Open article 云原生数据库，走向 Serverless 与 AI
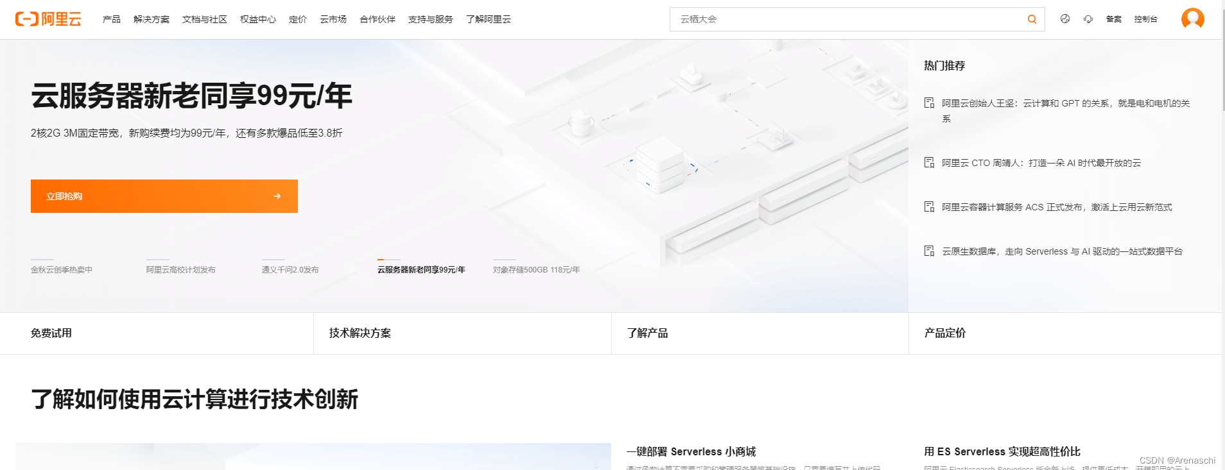Screen dimensions: 1225x470 point(1062,251)
